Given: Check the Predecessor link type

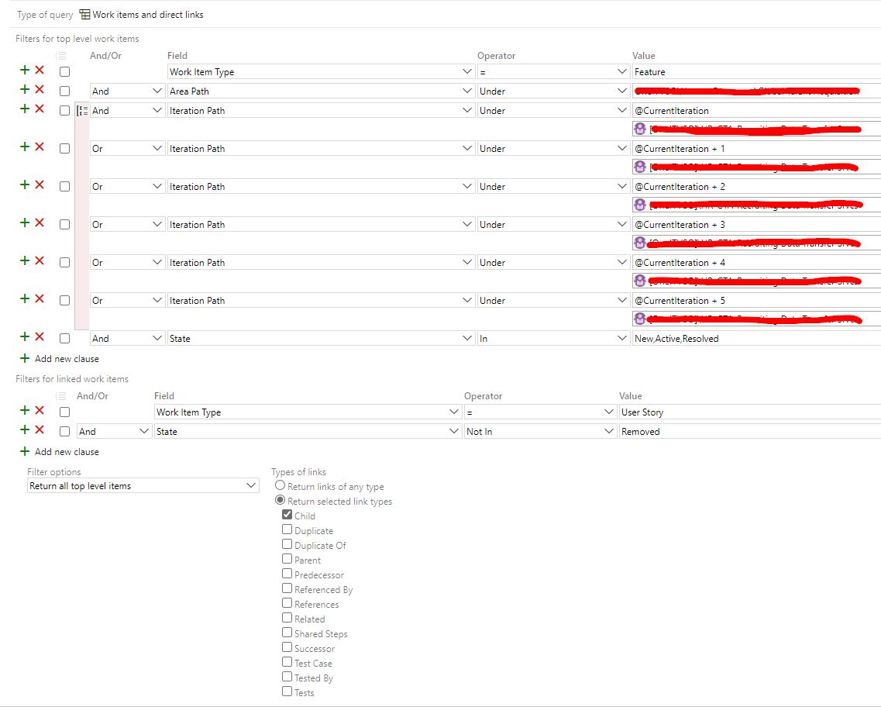Looking at the screenshot, I should pyautogui.click(x=287, y=573).
